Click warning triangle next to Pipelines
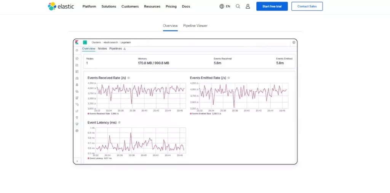This screenshot has height=193, width=390. click(125, 49)
